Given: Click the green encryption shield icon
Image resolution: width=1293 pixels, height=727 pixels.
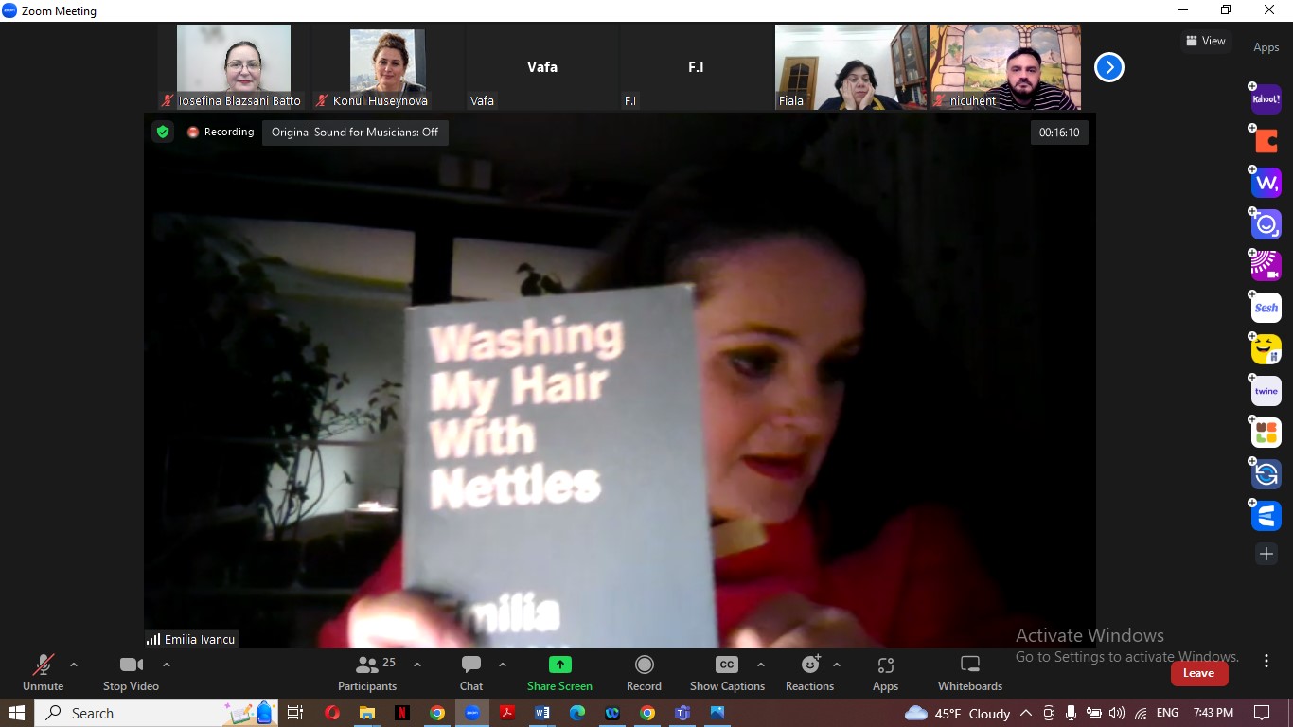Looking at the screenshot, I should [163, 133].
